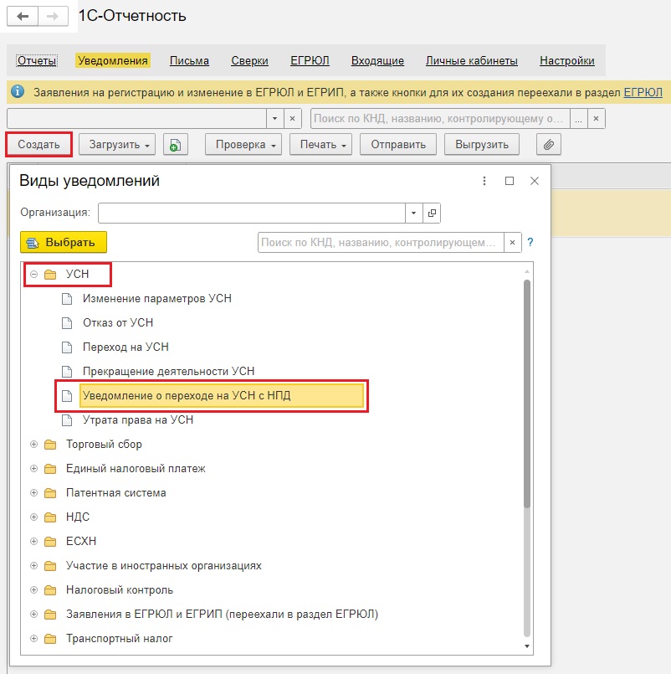Click the Отправить button
Image resolution: width=671 pixels, height=674 pixels.
pyautogui.click(x=398, y=144)
